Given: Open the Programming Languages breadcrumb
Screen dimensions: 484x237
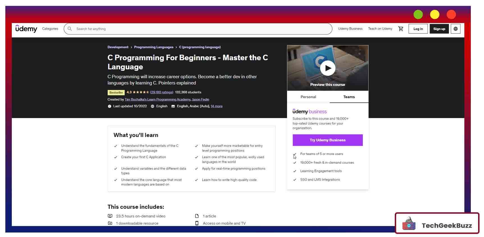Looking at the screenshot, I should click(x=153, y=47).
